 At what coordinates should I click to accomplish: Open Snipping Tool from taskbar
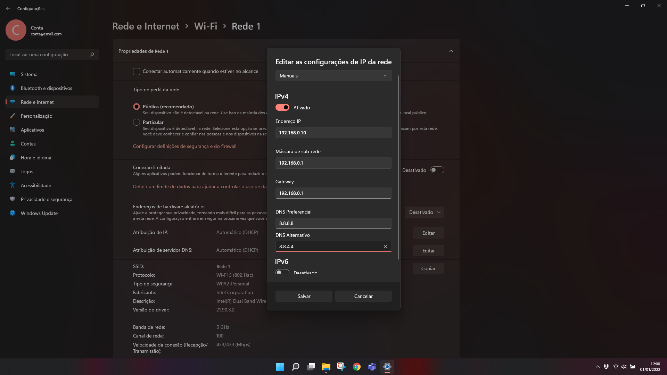point(341,367)
